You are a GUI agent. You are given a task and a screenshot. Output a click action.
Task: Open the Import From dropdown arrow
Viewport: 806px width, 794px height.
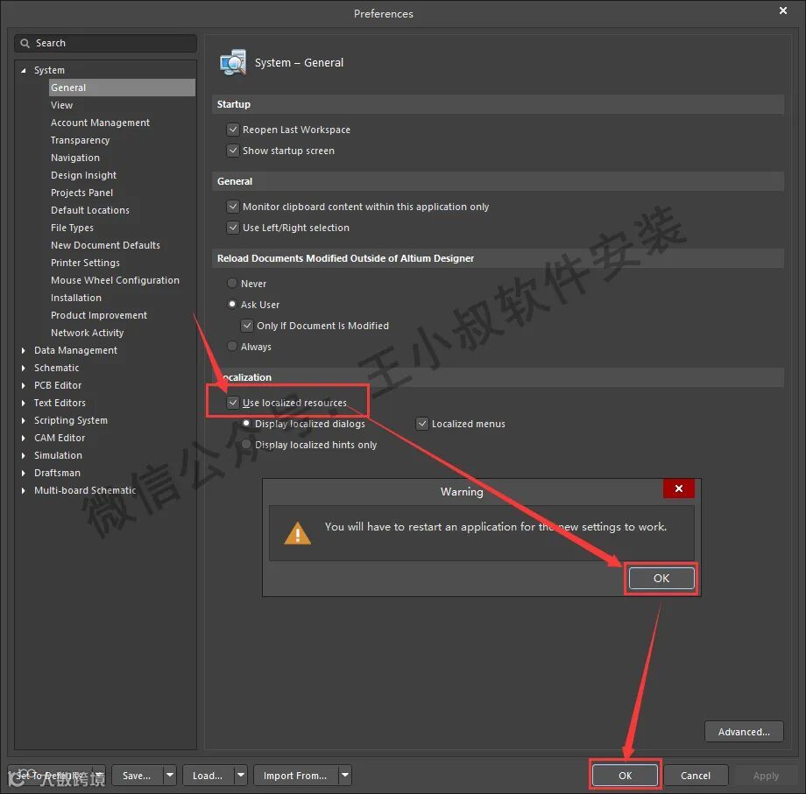point(345,775)
